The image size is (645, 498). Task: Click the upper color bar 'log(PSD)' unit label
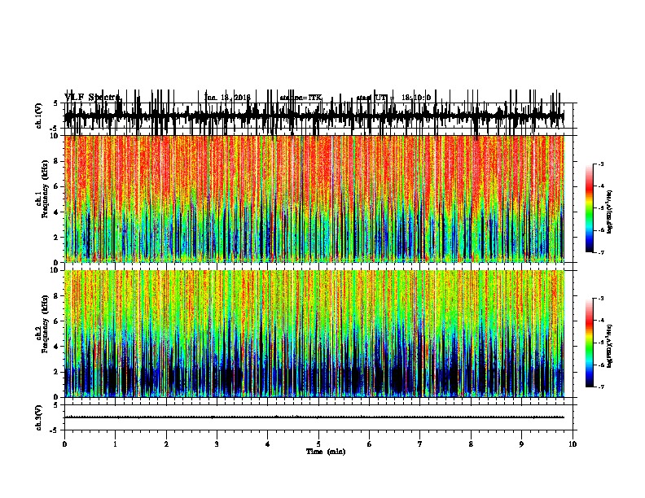(x=610, y=212)
